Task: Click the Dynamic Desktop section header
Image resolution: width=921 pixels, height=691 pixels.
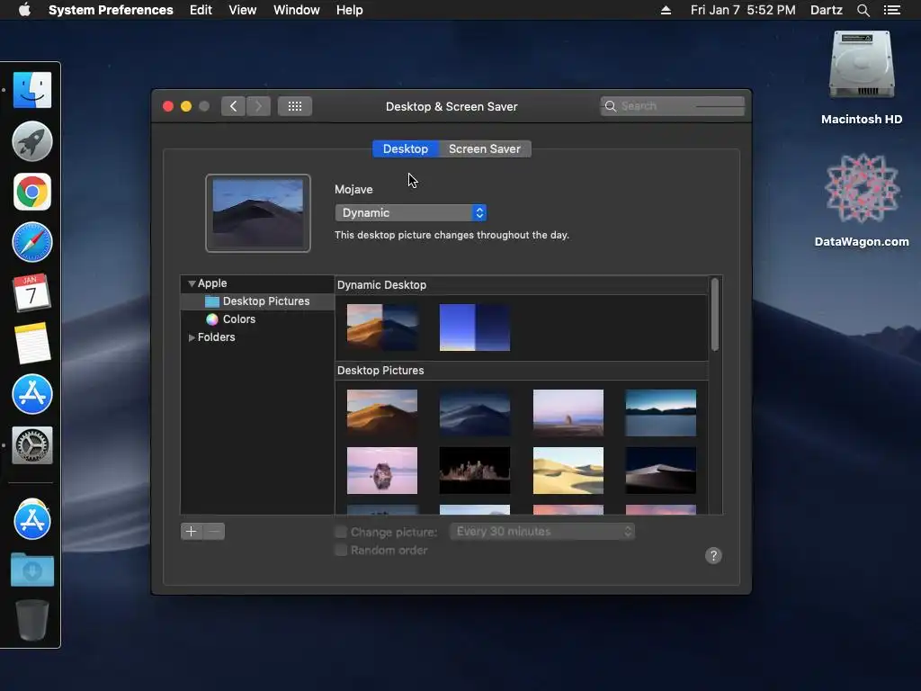Action: (381, 285)
